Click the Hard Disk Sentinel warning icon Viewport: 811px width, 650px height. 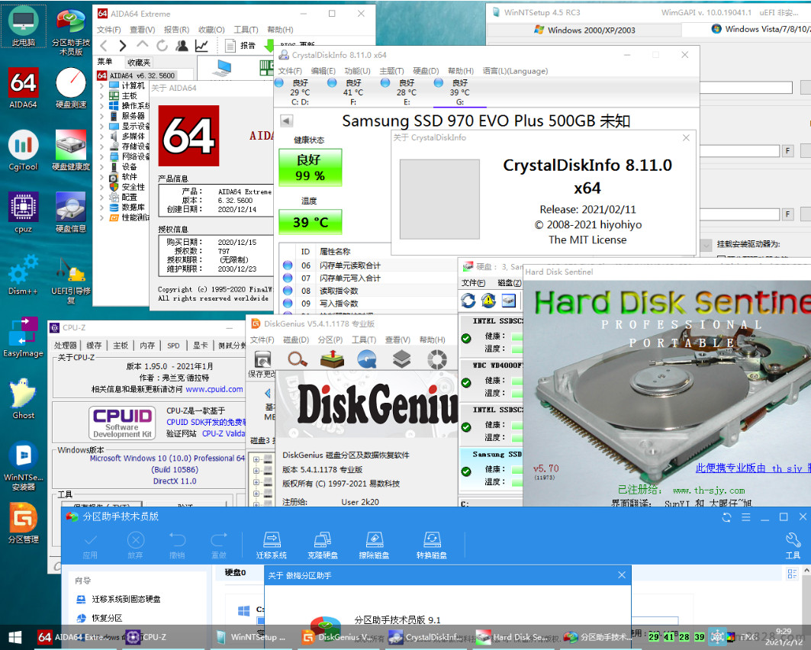pos(488,301)
